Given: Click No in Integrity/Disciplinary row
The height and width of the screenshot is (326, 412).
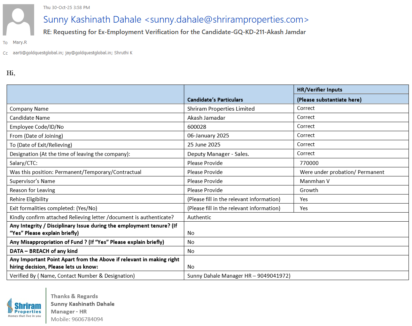Looking at the screenshot, I should [x=191, y=233].
